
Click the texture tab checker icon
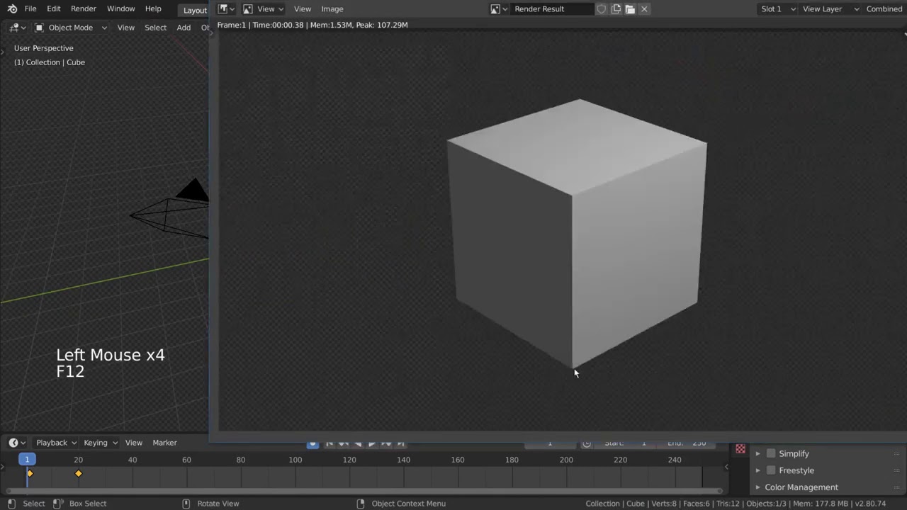coord(740,448)
